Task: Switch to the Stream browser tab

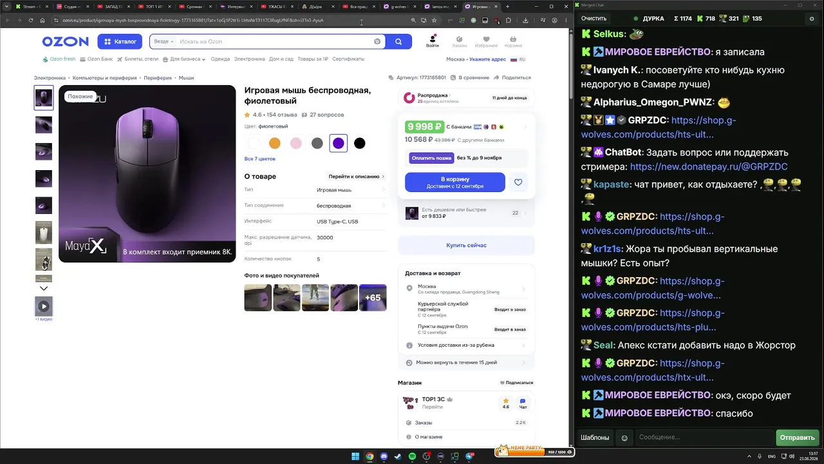Action: click(x=31, y=6)
